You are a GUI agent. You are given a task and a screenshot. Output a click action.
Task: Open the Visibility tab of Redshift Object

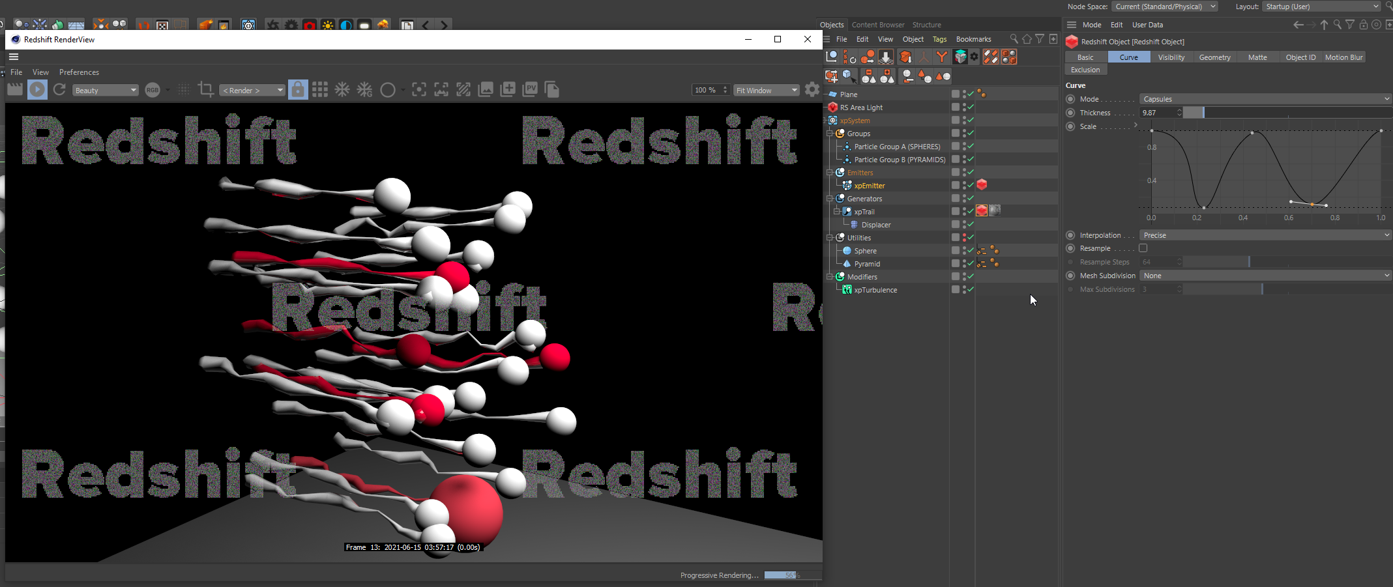[1171, 57]
